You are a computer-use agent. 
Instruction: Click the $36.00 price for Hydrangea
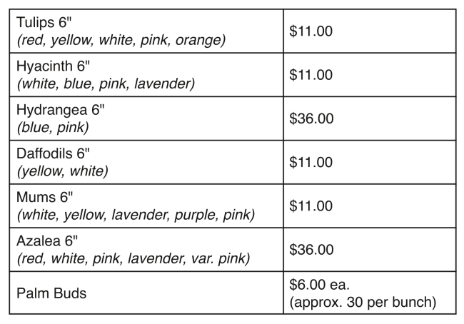(311, 118)
